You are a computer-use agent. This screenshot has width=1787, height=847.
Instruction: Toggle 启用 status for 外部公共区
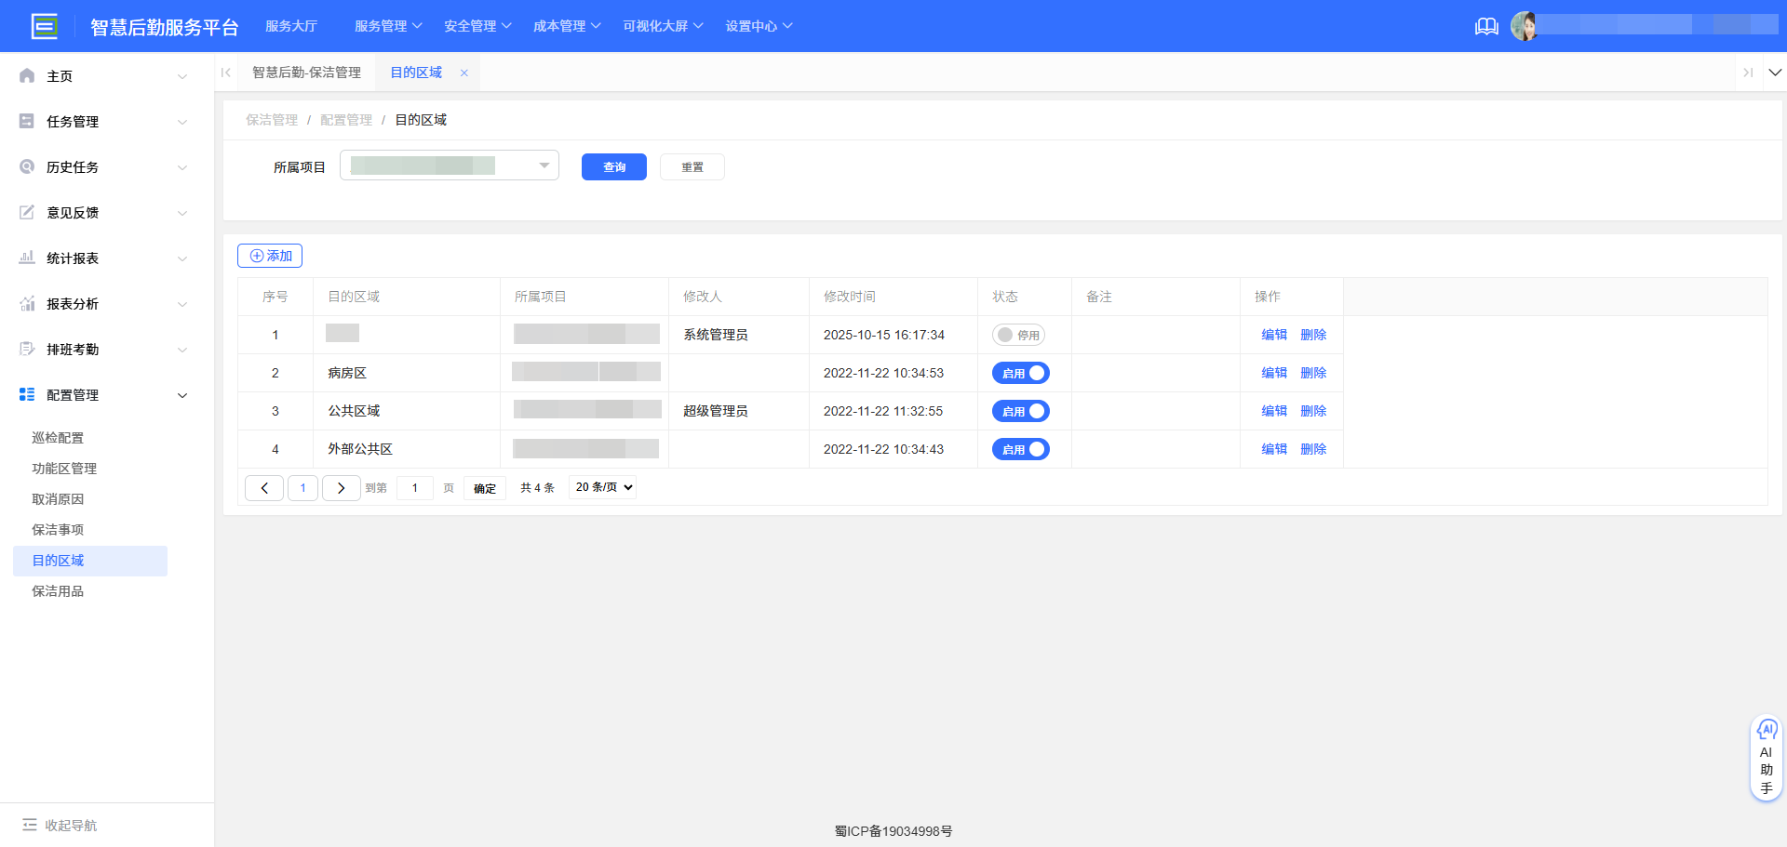pos(1020,449)
